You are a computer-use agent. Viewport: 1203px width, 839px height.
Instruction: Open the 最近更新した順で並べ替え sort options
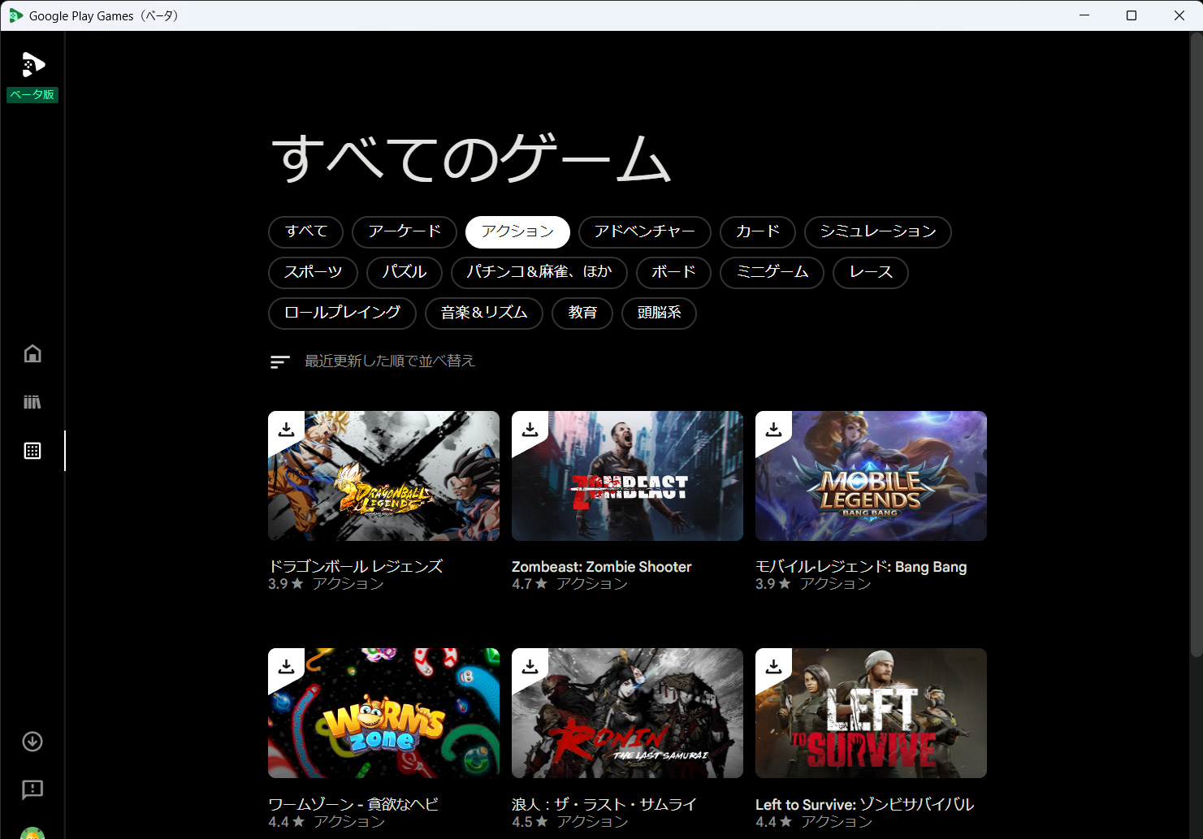click(389, 361)
